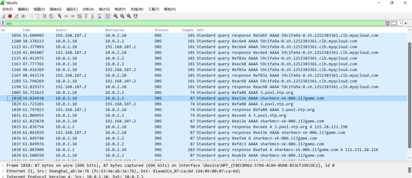Open capture options gear icon
Viewport: 412px width, 178px height.
[23, 16]
